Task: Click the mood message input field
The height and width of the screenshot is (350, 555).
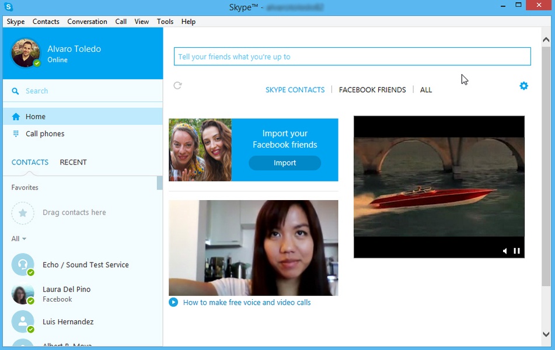Action: (352, 57)
